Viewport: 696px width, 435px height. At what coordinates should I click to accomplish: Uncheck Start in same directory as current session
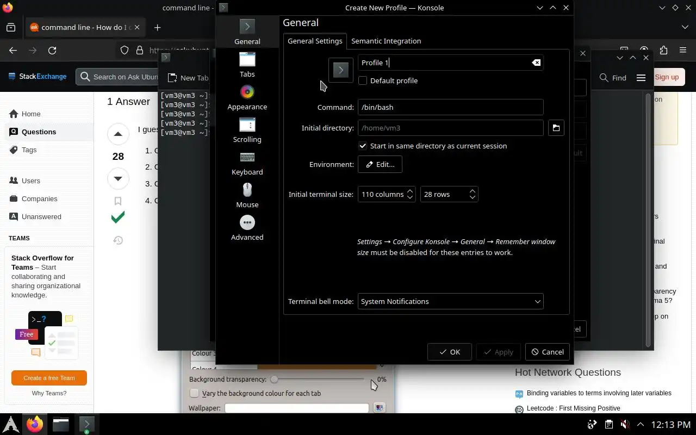click(363, 146)
